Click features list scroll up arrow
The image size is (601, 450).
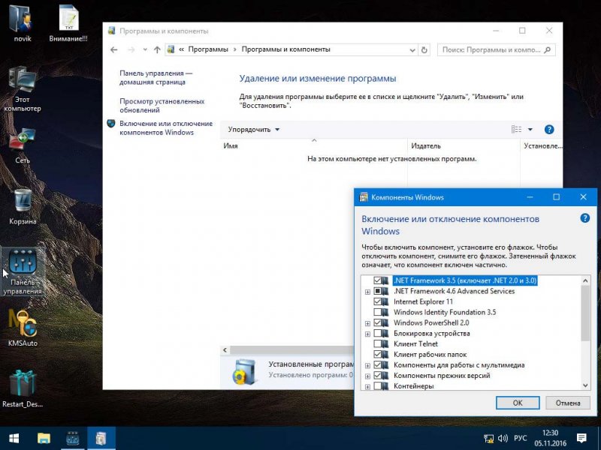(x=585, y=280)
